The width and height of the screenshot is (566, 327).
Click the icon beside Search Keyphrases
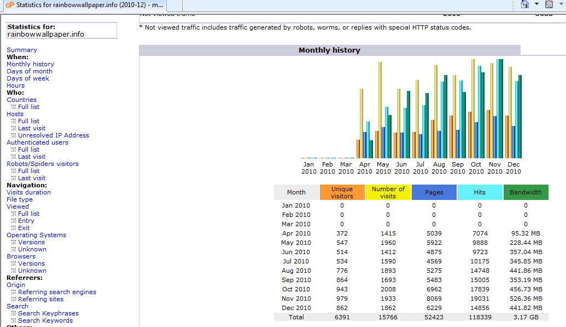coord(13,313)
